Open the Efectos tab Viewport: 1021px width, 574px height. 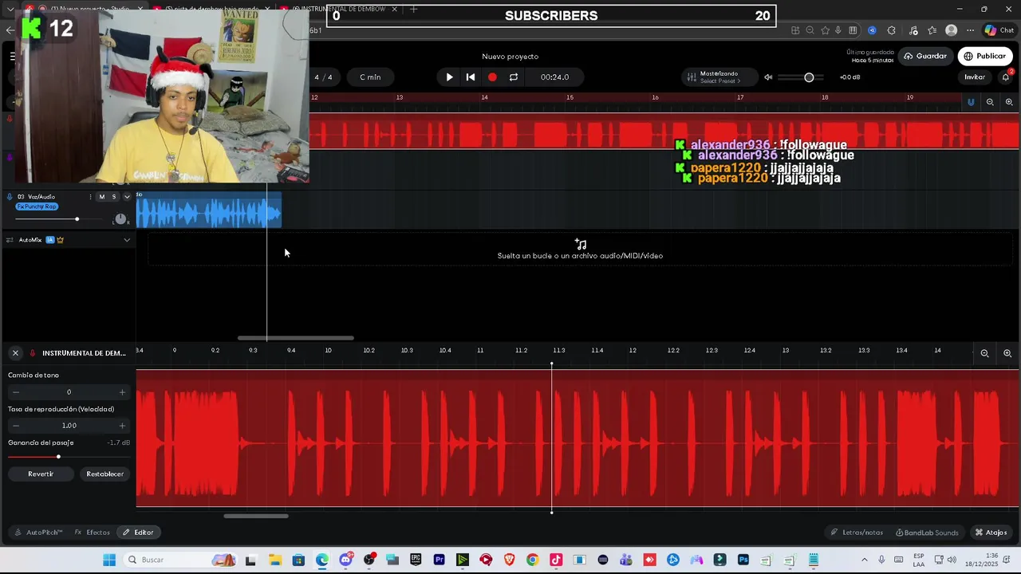(93, 533)
